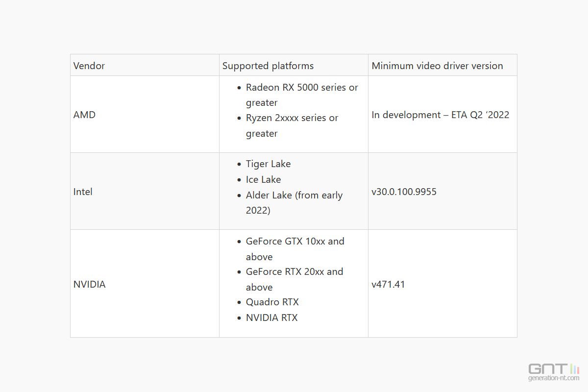Image resolution: width=588 pixels, height=392 pixels.
Task: Click the NVIDIA vendor cell
Action: click(x=89, y=284)
